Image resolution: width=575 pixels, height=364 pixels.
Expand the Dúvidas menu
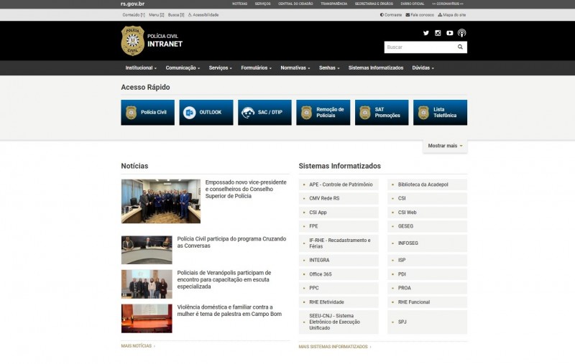pos(423,67)
